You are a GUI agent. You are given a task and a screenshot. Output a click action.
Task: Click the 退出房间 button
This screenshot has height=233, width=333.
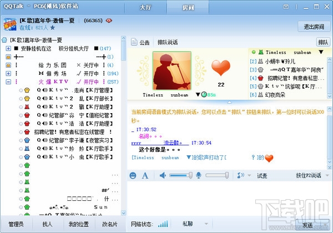point(314,27)
